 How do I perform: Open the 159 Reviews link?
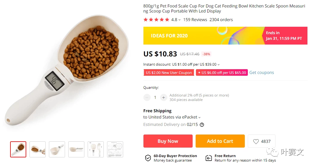(195, 20)
